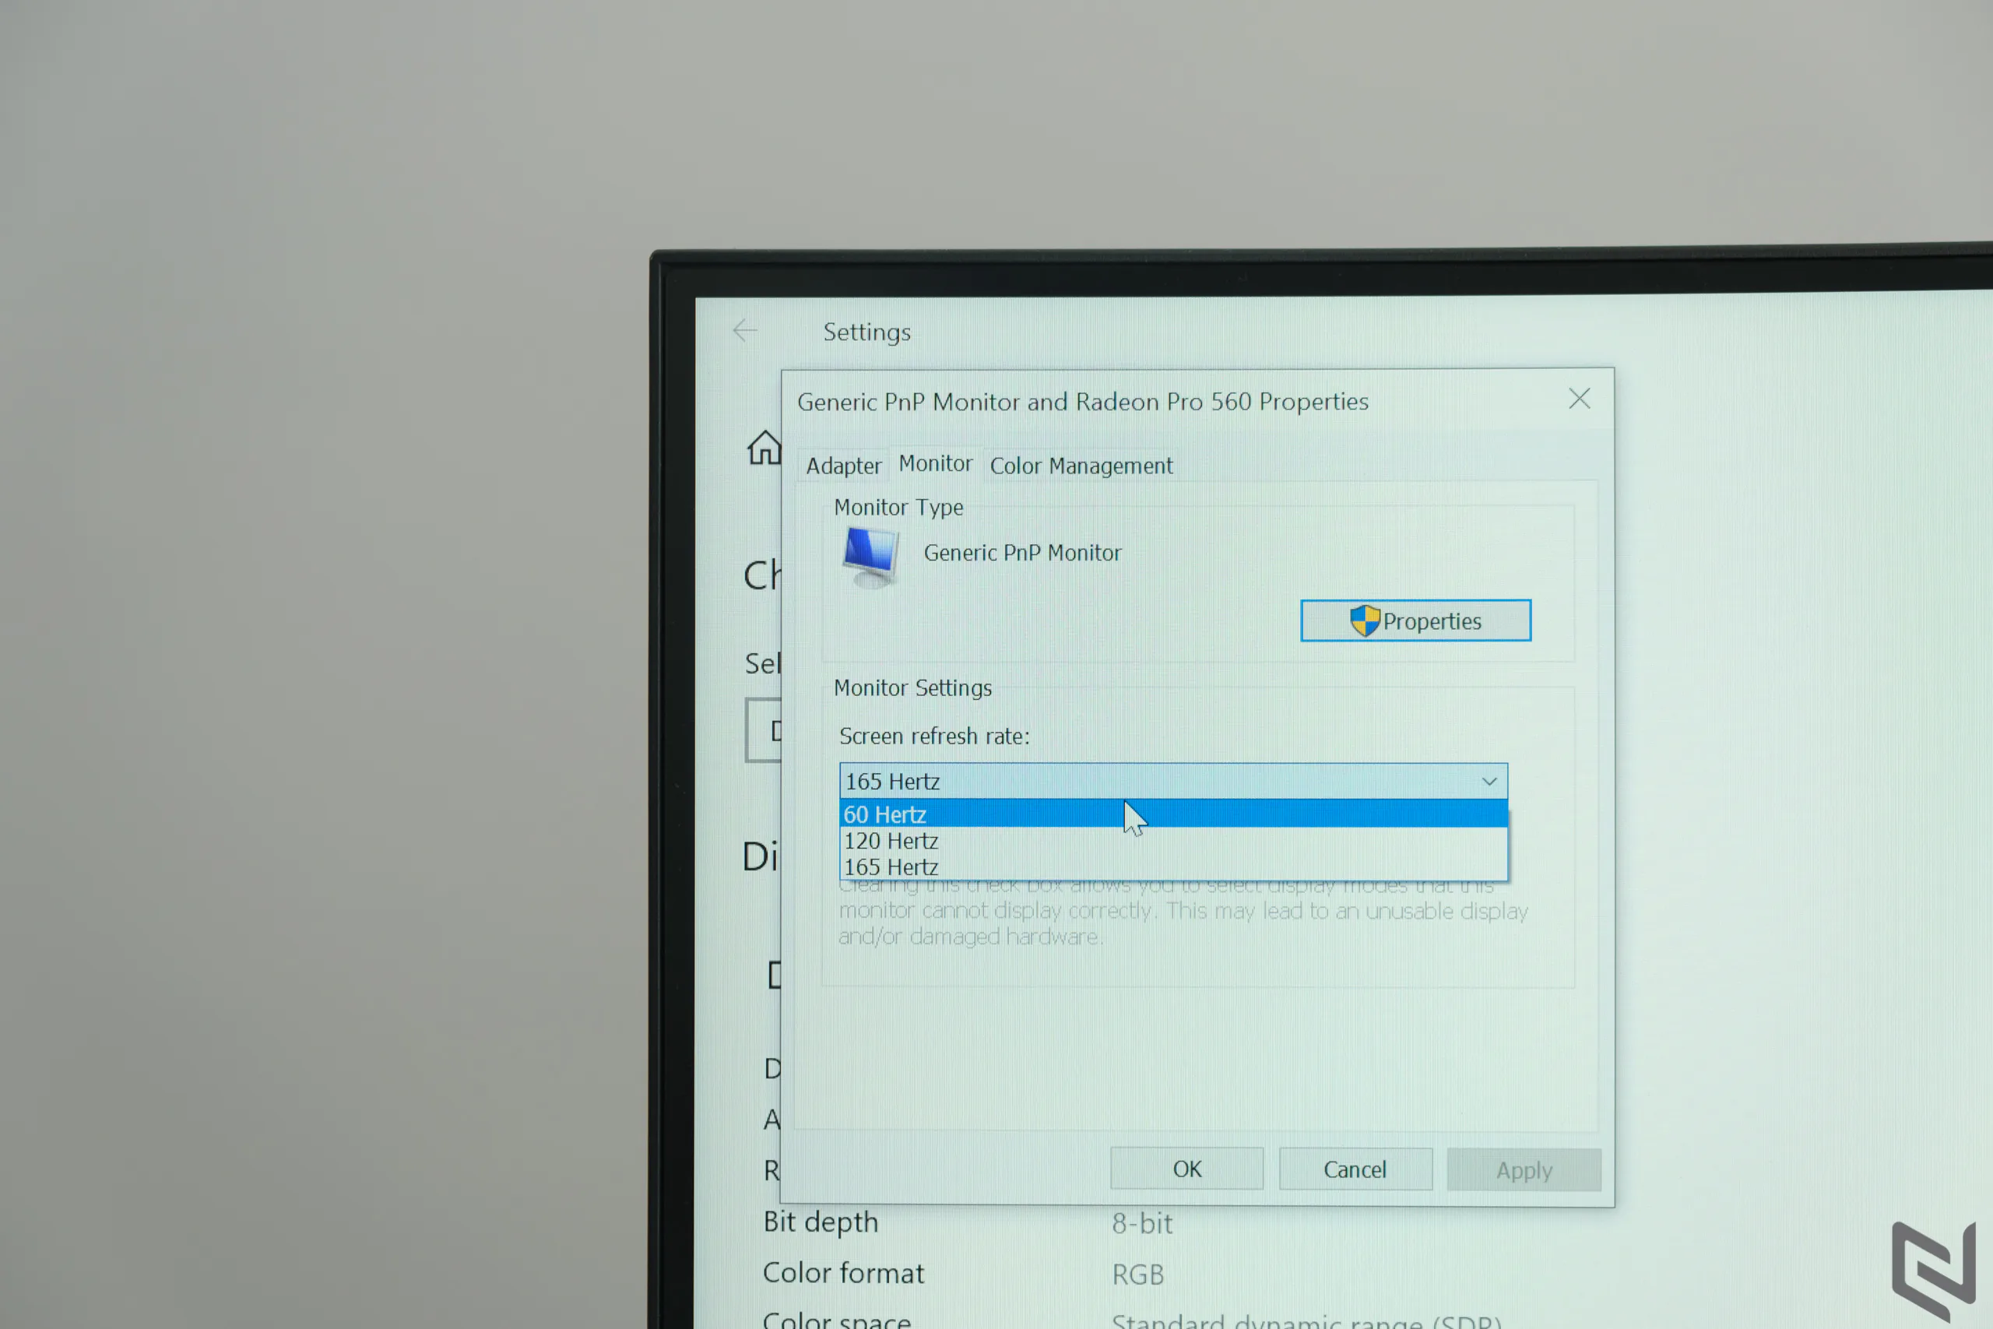Click the Generic PnP Monitor icon
The height and width of the screenshot is (1329, 1993).
coord(870,557)
